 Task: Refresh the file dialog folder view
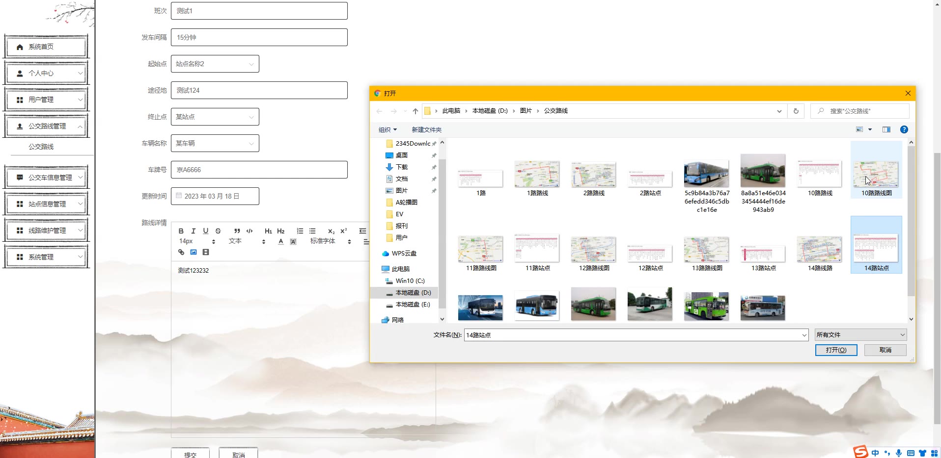pos(796,111)
